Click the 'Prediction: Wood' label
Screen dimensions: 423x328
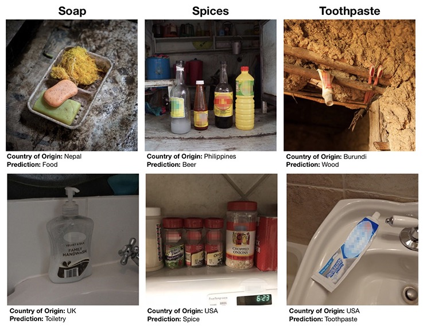coord(312,165)
